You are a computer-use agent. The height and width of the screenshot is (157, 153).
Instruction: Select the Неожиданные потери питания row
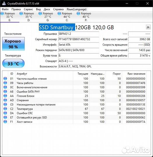pos(75,104)
